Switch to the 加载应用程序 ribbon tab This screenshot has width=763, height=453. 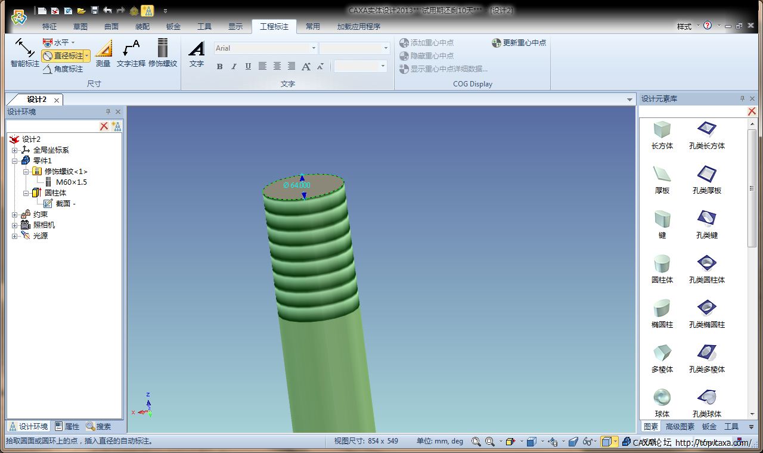coord(359,27)
